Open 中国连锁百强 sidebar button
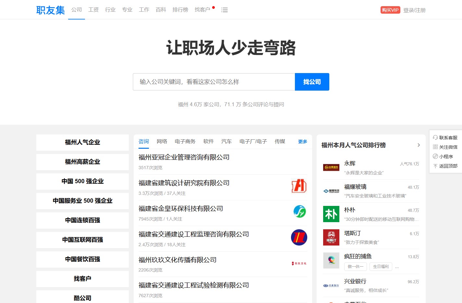 point(82,220)
